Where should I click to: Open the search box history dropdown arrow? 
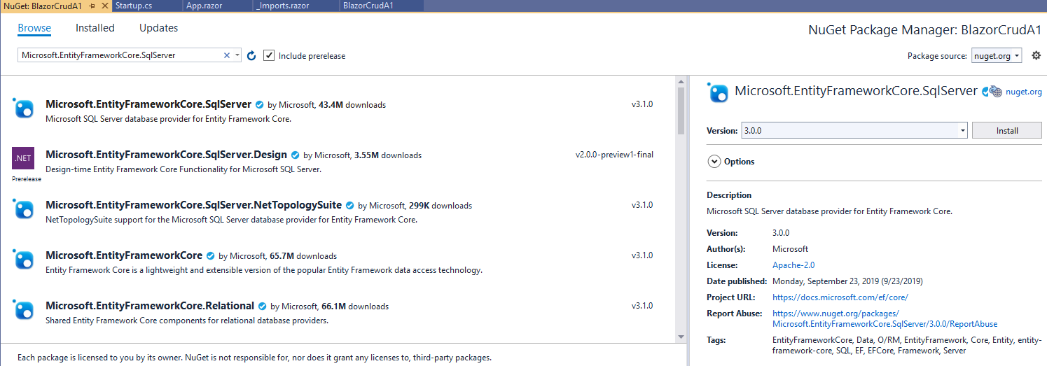tap(238, 55)
